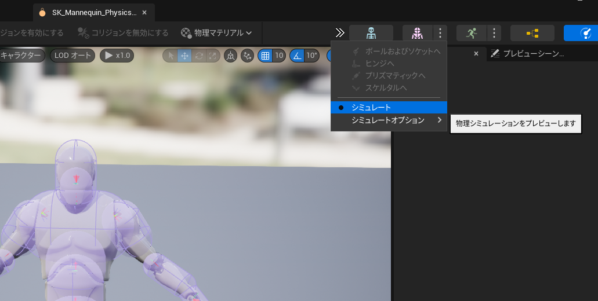Activate the Rotate tool

pyautogui.click(x=199, y=56)
